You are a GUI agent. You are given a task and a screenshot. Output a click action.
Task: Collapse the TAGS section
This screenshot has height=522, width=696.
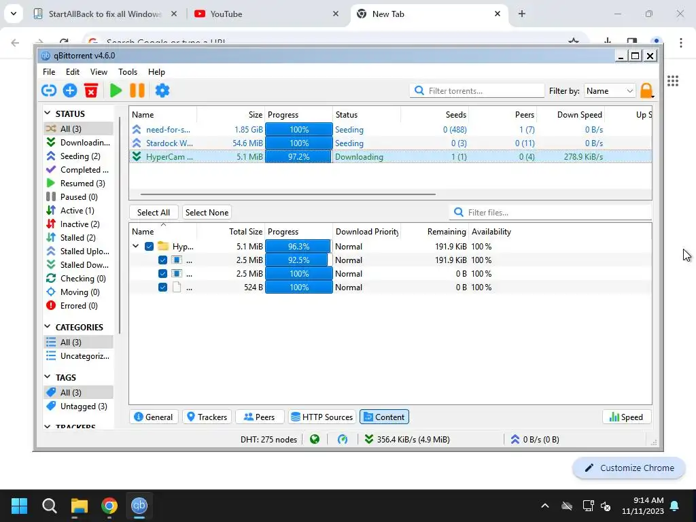click(48, 377)
